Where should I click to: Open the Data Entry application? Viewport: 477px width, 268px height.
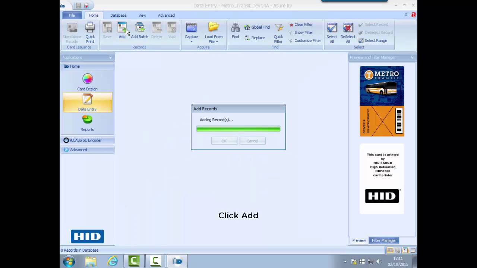click(x=87, y=102)
